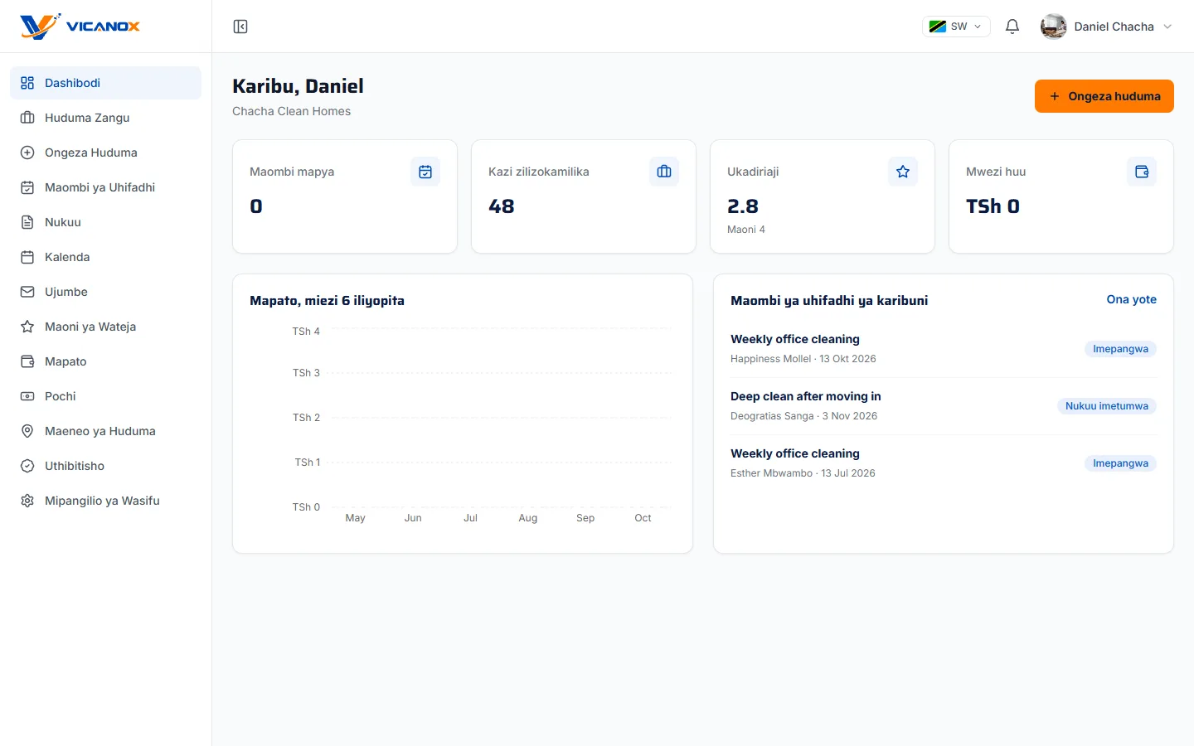
Task: Click the TSh 4 chart axis label
Action: coord(306,332)
